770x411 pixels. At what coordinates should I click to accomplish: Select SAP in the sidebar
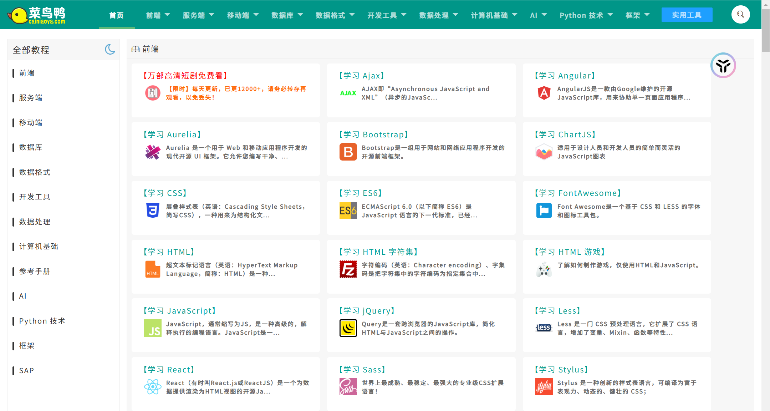pos(26,371)
